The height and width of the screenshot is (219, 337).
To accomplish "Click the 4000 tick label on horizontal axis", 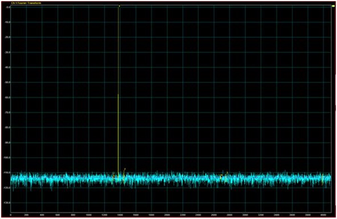I will [323, 215].
